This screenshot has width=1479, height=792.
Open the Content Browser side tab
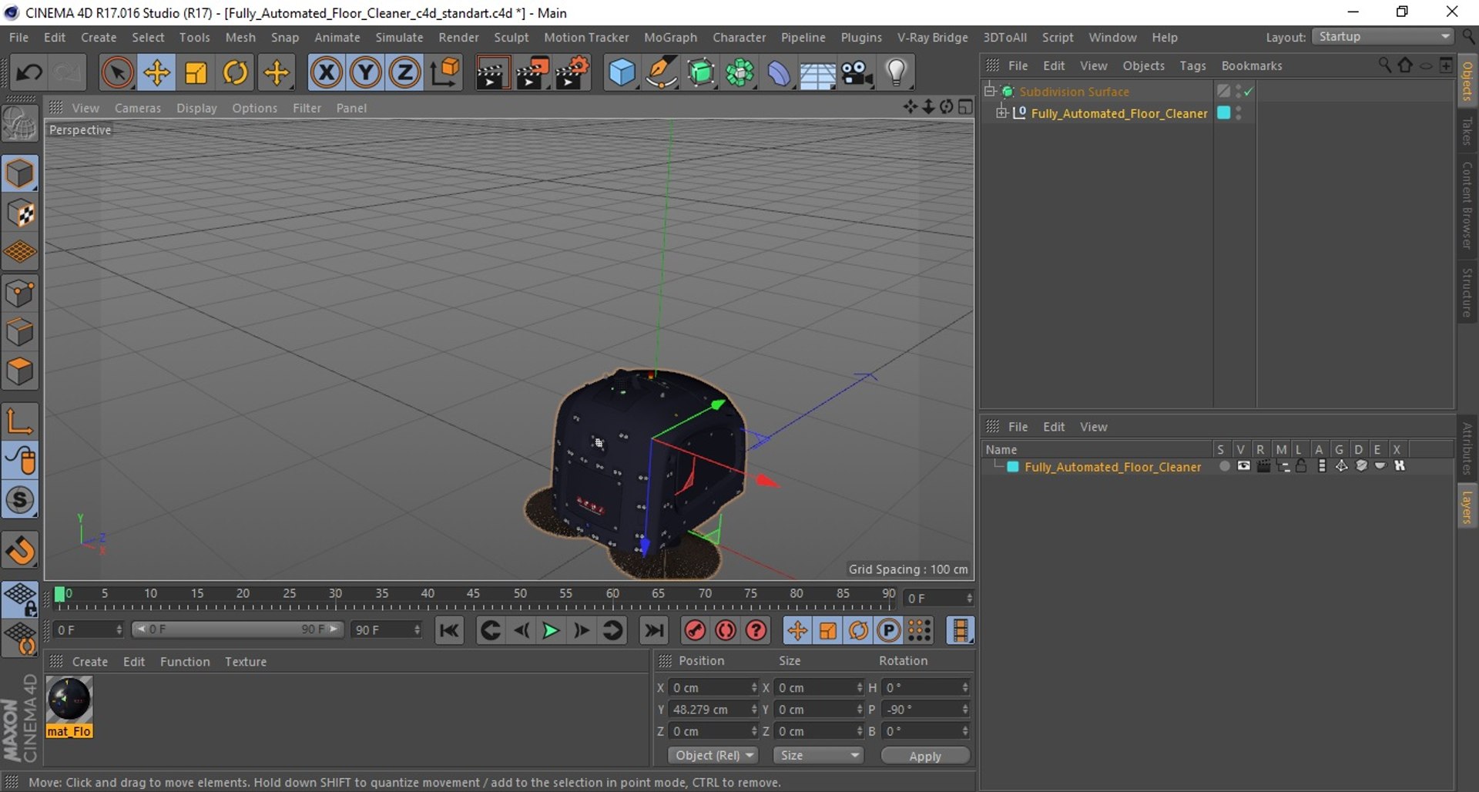(x=1468, y=205)
